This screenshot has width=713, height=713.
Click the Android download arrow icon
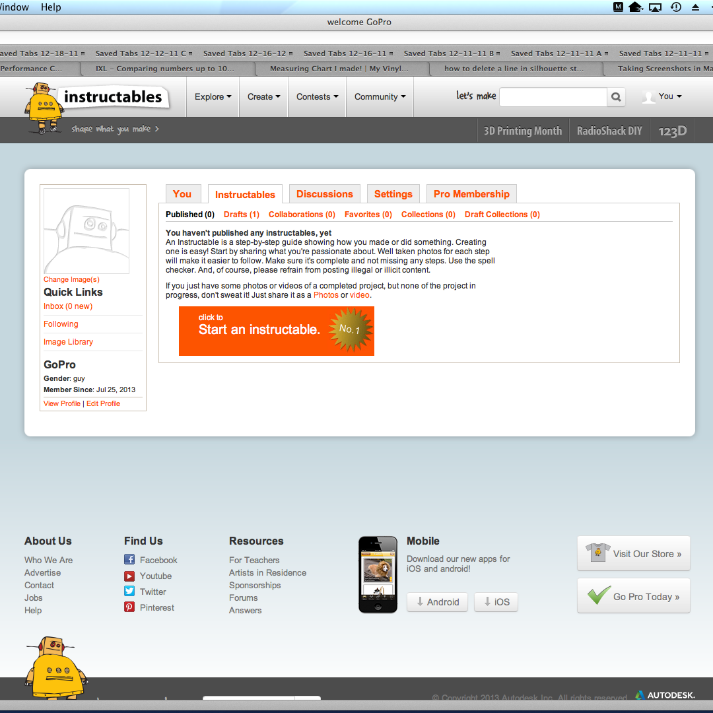pyautogui.click(x=420, y=601)
